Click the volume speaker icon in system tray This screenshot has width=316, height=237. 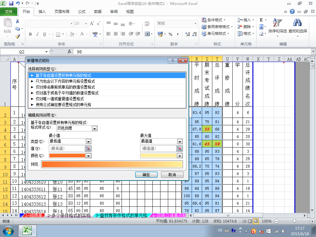283,231
